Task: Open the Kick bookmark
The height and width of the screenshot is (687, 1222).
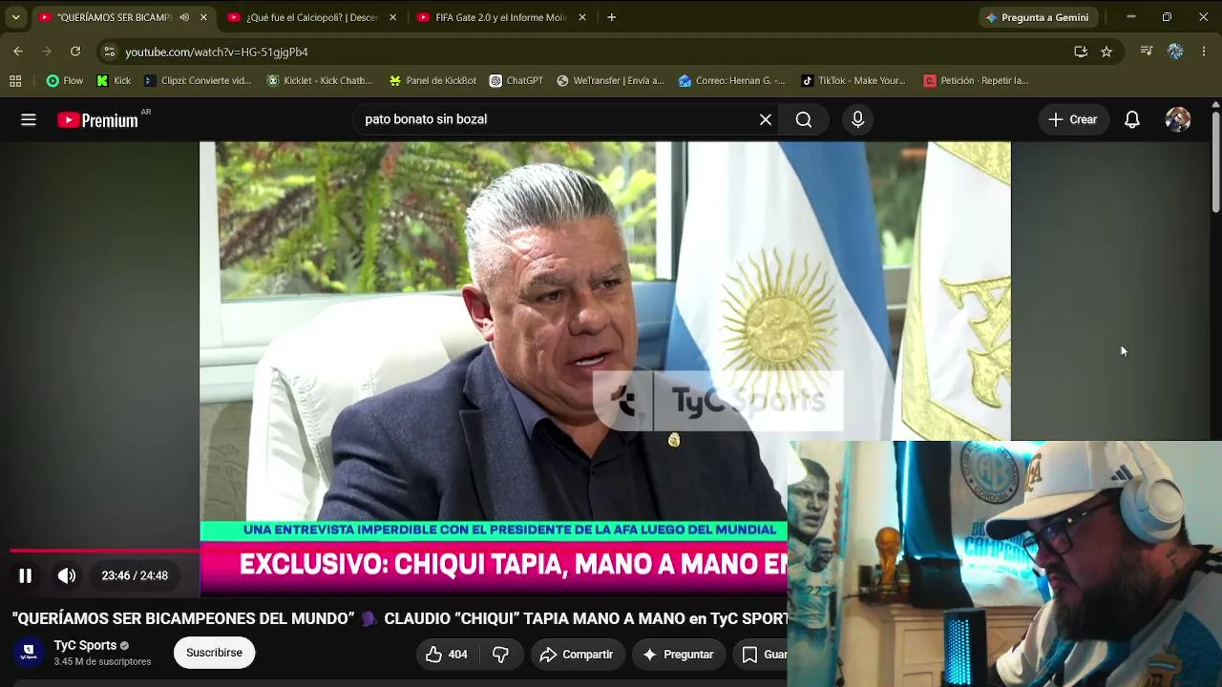Action: pos(114,81)
